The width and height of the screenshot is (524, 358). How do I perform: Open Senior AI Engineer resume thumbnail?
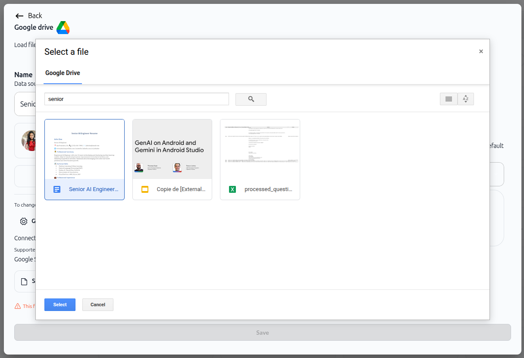tap(85, 149)
